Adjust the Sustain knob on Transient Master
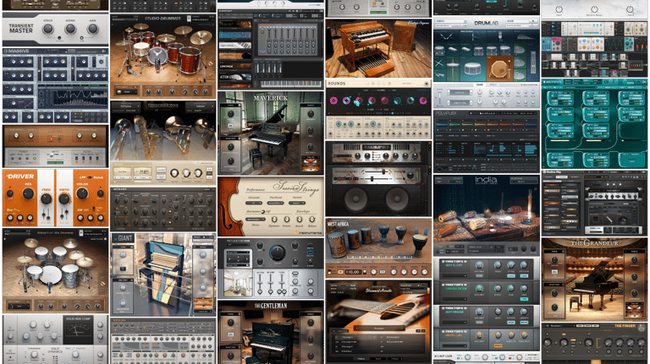This screenshot has width=650, height=364. pyautogui.click(x=70, y=29)
